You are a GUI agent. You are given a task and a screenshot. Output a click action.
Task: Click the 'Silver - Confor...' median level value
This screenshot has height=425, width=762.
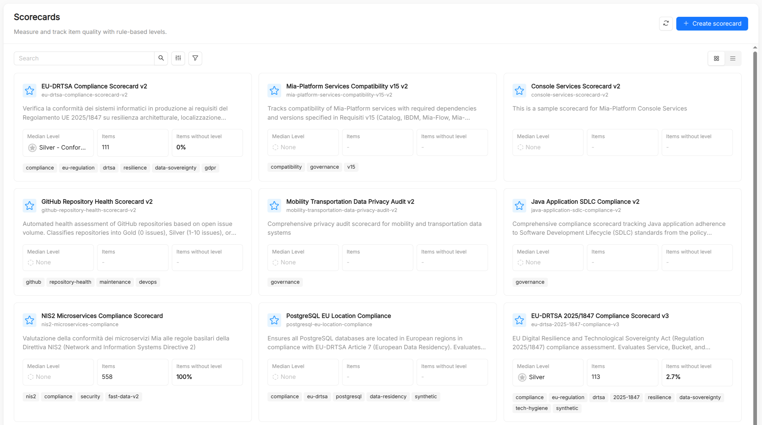62,147
